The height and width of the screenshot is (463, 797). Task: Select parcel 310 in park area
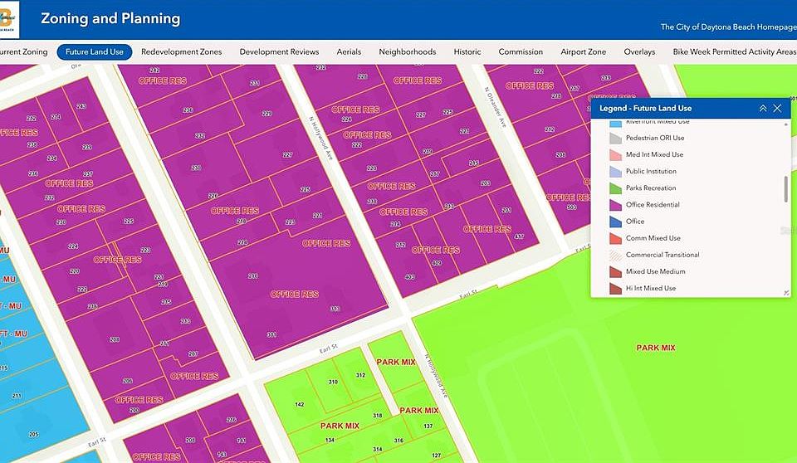click(x=333, y=382)
